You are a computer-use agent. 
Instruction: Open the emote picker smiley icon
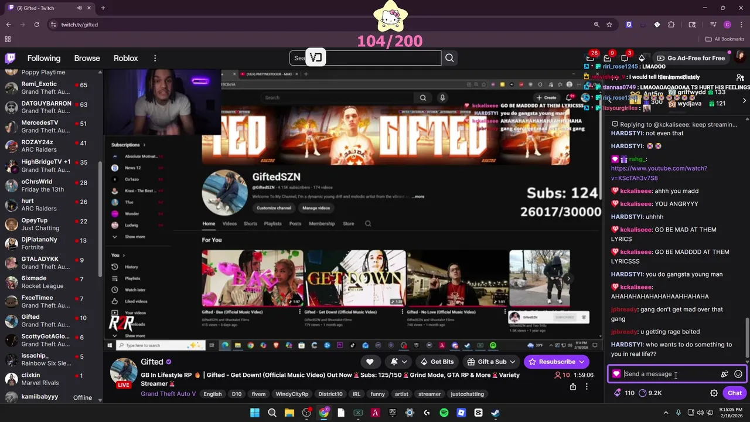pos(738,374)
